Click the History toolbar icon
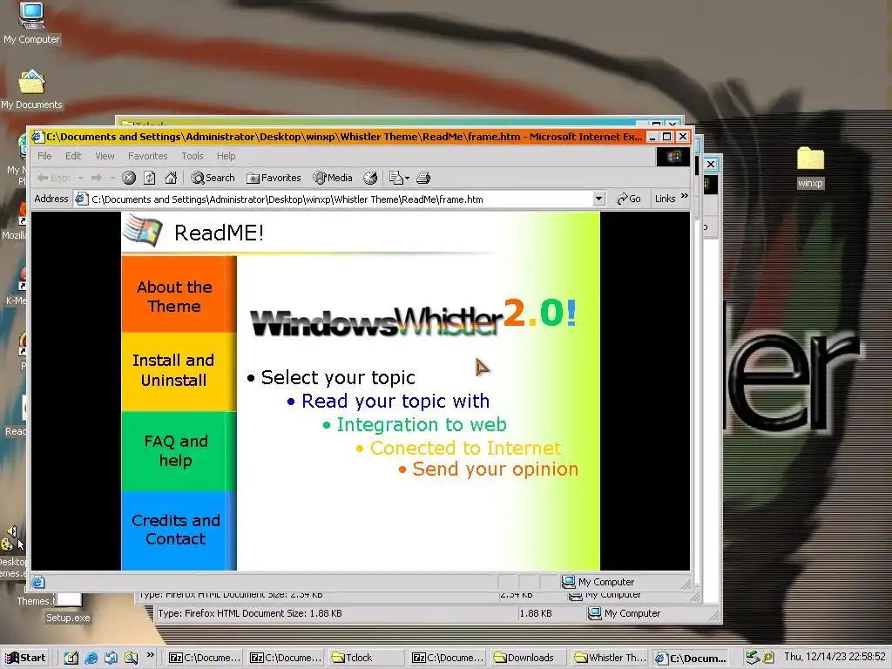Screen dimensions: 892x669 coord(370,178)
